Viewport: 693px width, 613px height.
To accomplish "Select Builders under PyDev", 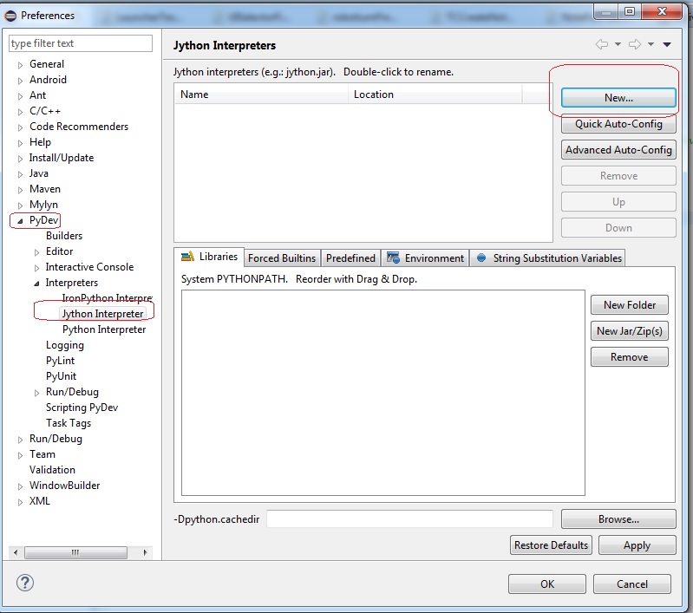I will click(64, 236).
